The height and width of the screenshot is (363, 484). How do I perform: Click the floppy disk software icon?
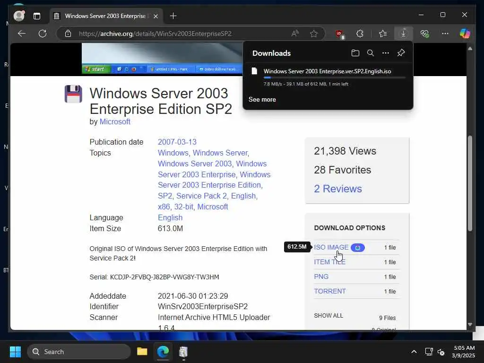coord(73,94)
